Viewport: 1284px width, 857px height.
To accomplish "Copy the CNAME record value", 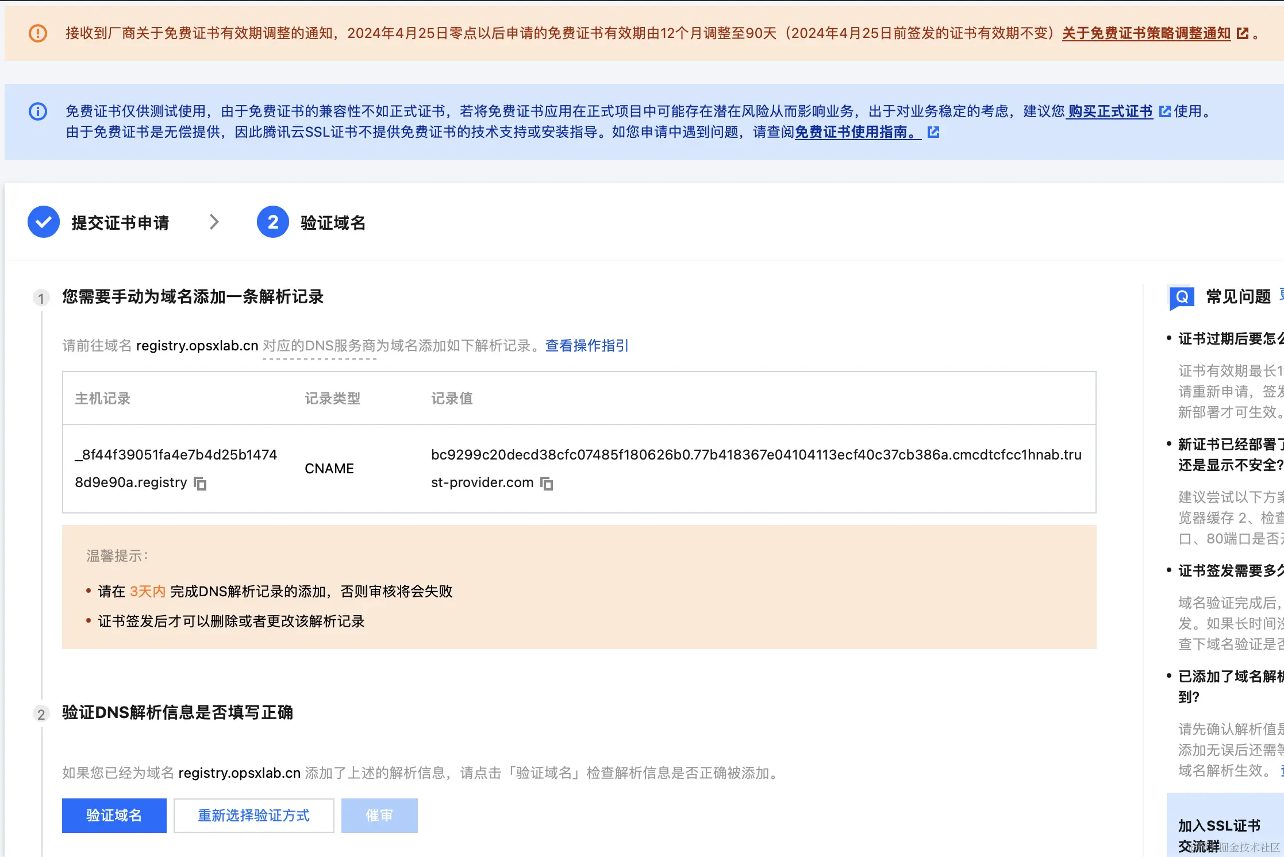I will 547,484.
